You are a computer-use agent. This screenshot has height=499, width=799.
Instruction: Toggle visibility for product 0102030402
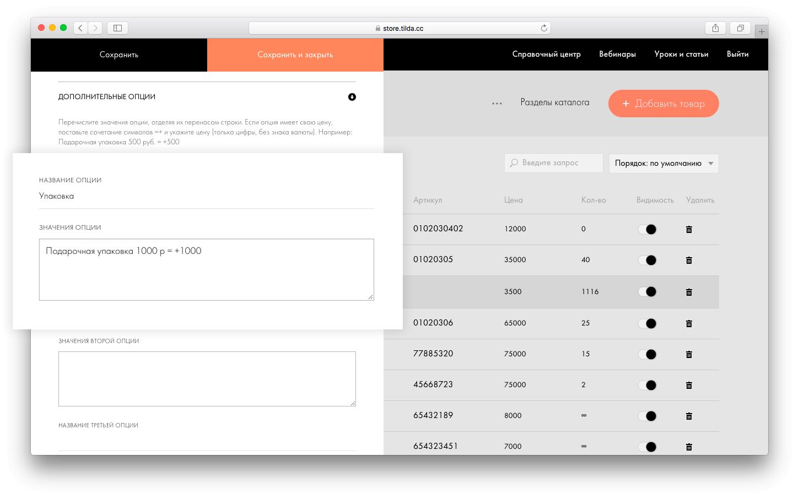tap(647, 229)
